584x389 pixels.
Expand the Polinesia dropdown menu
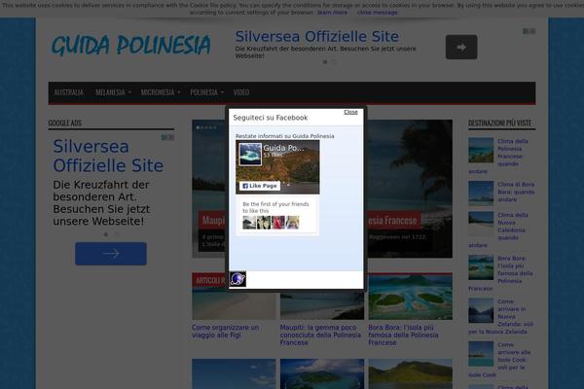[x=206, y=92]
